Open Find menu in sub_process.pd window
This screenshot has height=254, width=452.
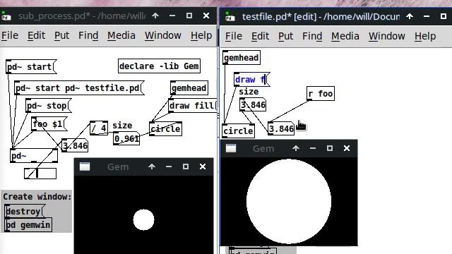pyautogui.click(x=88, y=35)
